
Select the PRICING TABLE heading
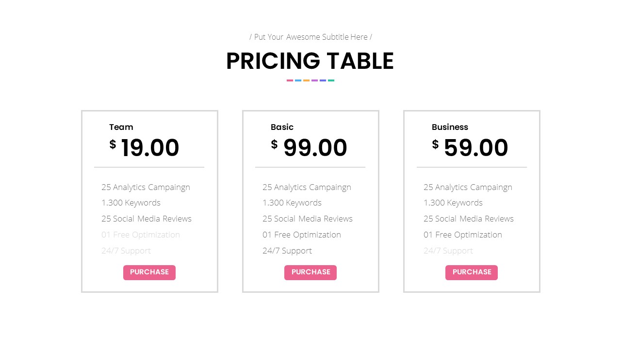click(x=310, y=62)
